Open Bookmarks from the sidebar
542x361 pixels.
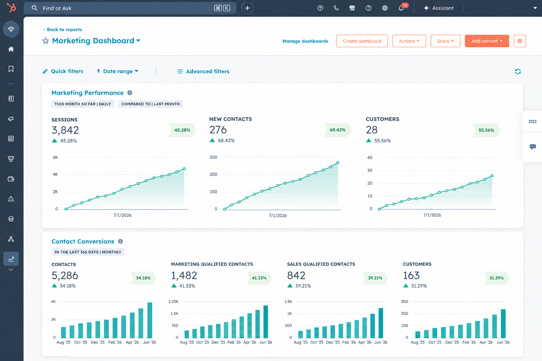[11, 69]
